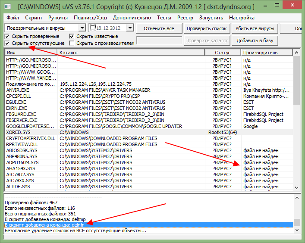
Task: Sort by the Каталог column header
Action: click(131, 53)
